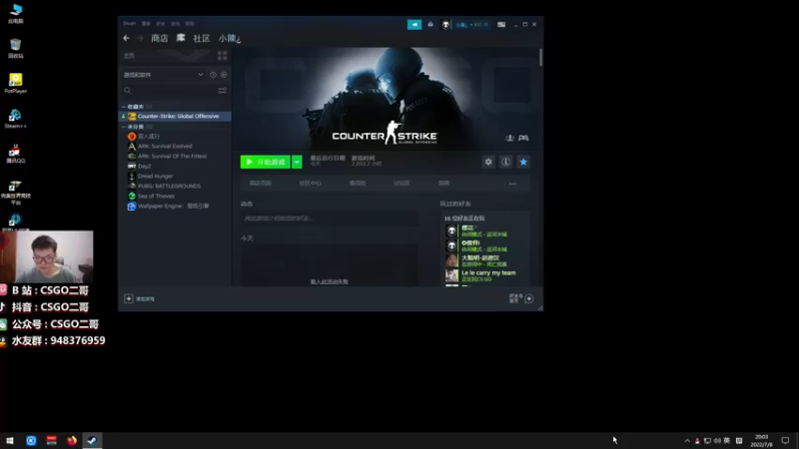799x449 pixels.
Task: Click the green 开始游戏 play button
Action: [266, 162]
